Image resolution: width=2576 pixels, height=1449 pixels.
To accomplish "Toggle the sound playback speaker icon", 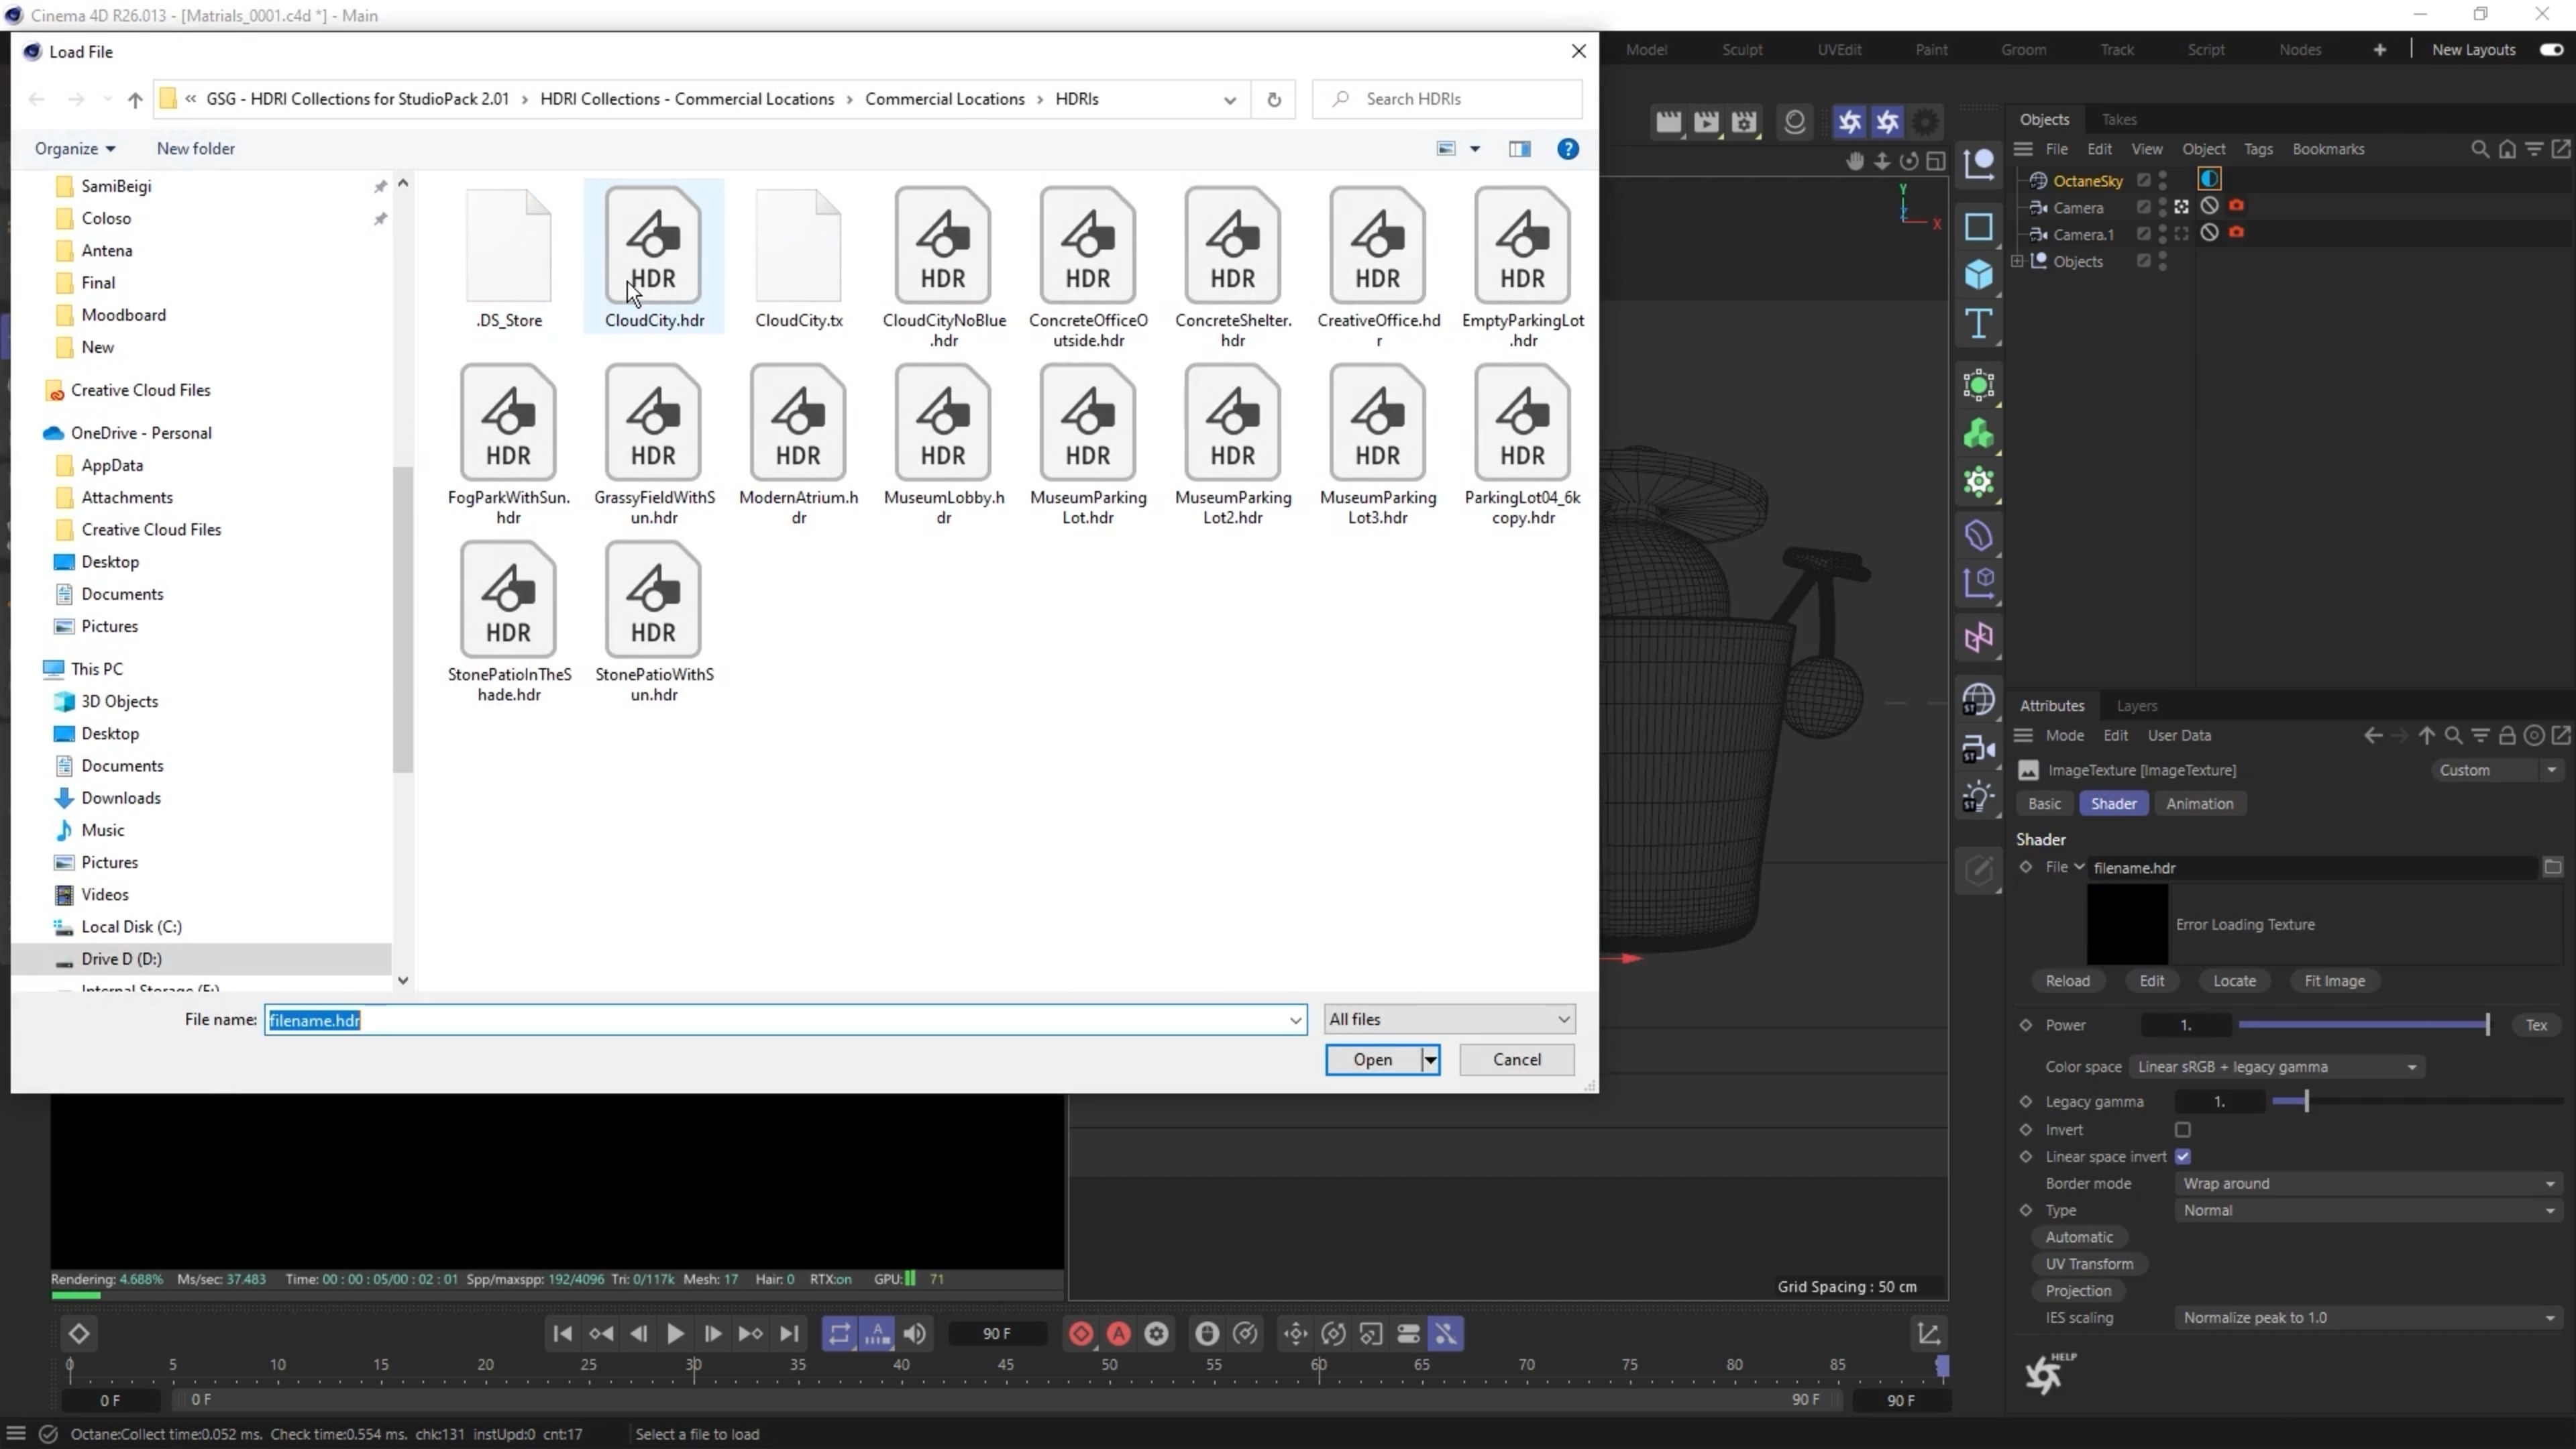I will click(x=914, y=1333).
